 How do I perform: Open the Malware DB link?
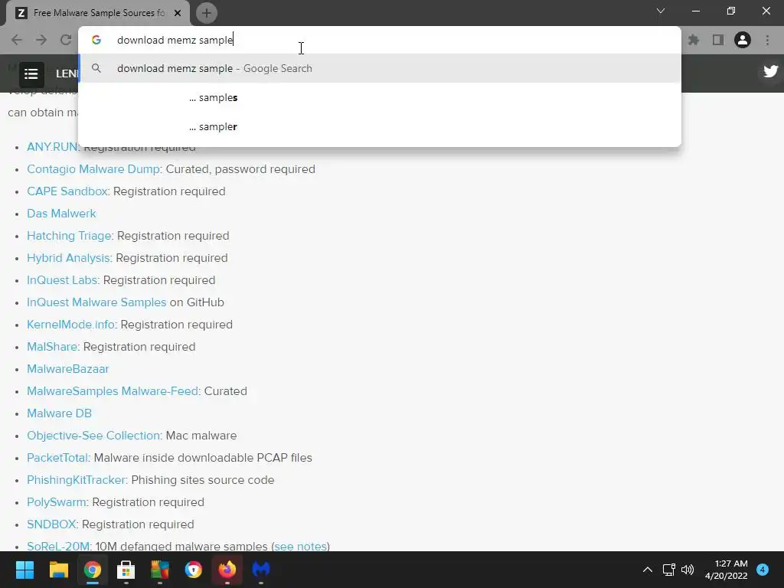coord(60,413)
